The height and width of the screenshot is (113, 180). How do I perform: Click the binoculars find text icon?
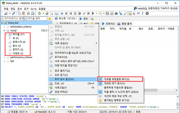(116, 13)
